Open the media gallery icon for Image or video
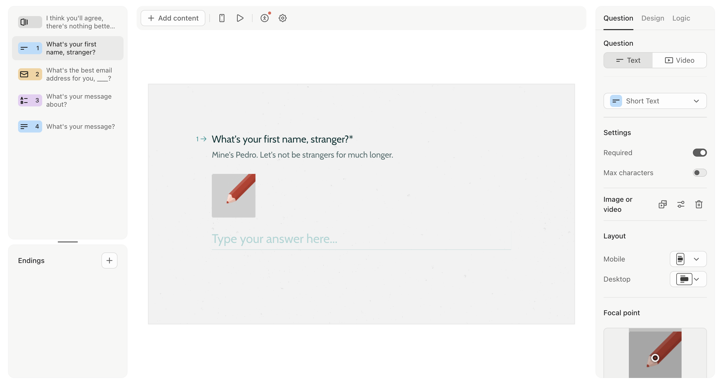The image size is (723, 386). pyautogui.click(x=663, y=204)
